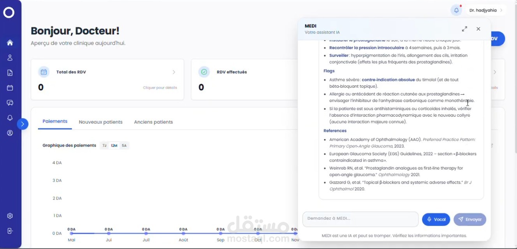517x249 pixels.
Task: Click 'contre-indication absolue' bold text
Action: coord(388,80)
